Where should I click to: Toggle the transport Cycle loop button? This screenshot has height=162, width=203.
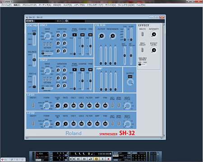(90, 159)
